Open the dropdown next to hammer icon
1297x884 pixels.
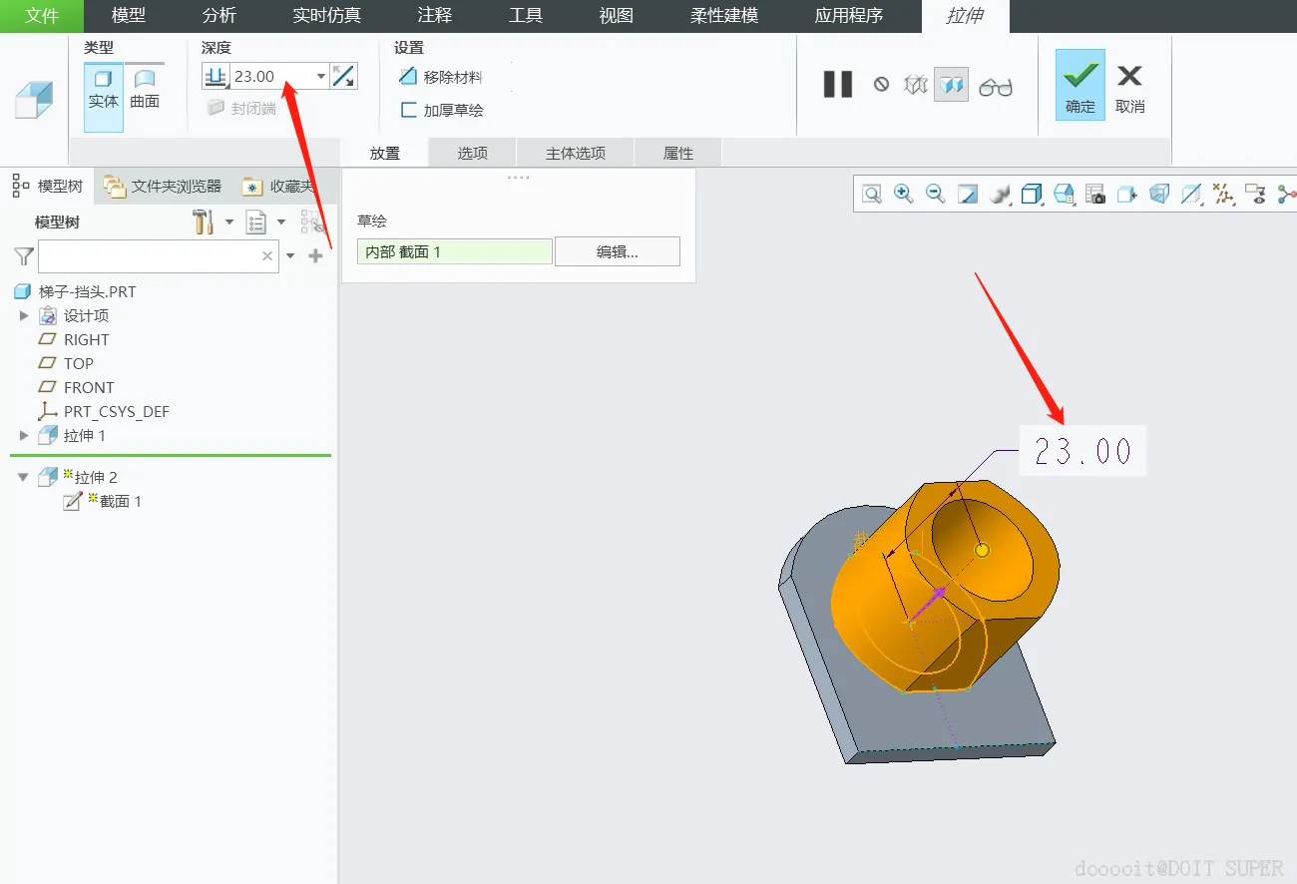point(229,221)
